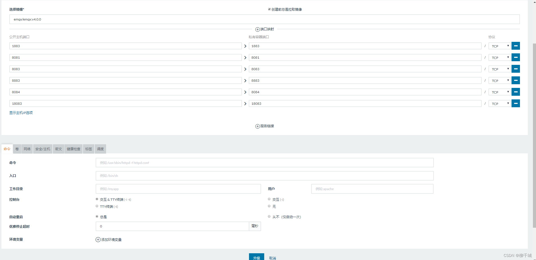Toggle always pull image before creating checkbox

pyautogui.click(x=269, y=9)
